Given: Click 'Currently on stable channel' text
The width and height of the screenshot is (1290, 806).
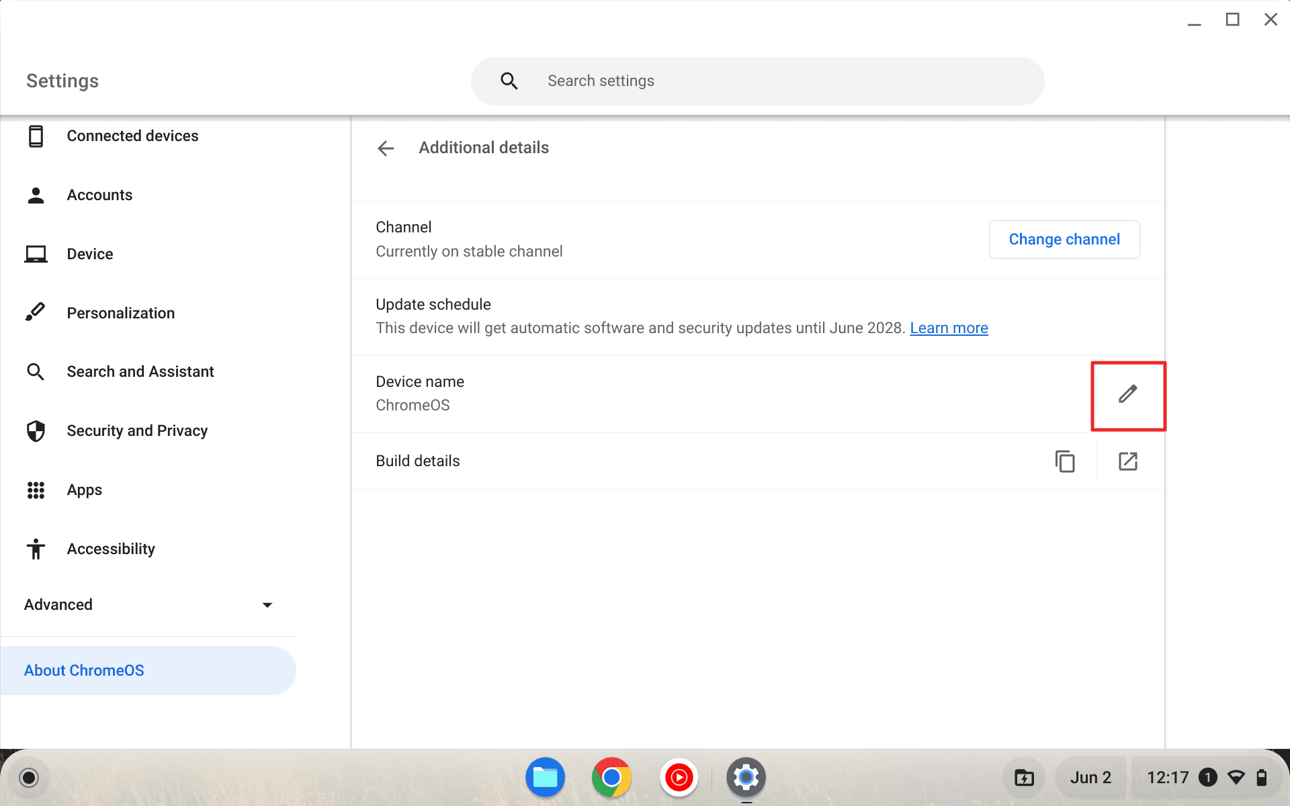Looking at the screenshot, I should tap(469, 251).
